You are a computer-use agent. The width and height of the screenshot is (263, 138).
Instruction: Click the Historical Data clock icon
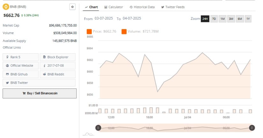coord(131,7)
